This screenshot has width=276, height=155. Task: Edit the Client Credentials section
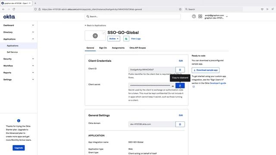tap(181, 61)
